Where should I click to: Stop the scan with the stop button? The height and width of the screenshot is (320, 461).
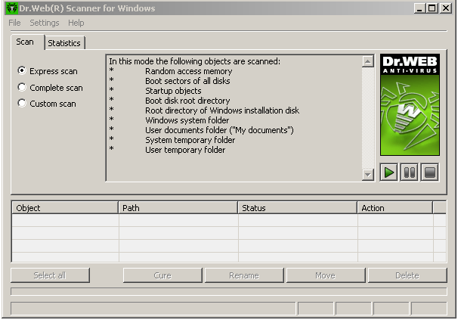(x=430, y=172)
